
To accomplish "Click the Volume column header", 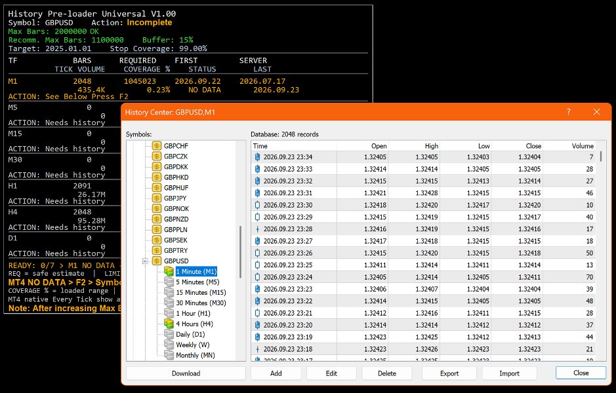I will point(569,146).
